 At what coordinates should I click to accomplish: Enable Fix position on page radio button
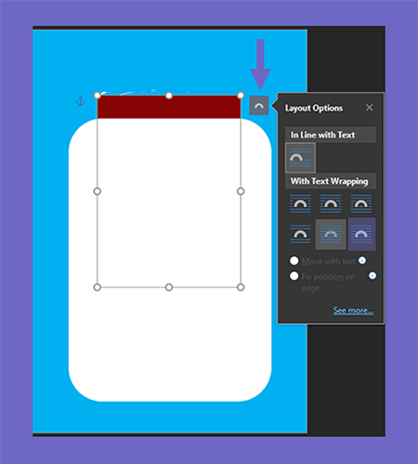[294, 276]
